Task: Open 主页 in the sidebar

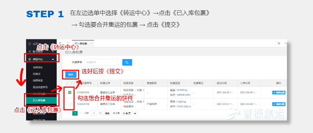Action: point(35,44)
